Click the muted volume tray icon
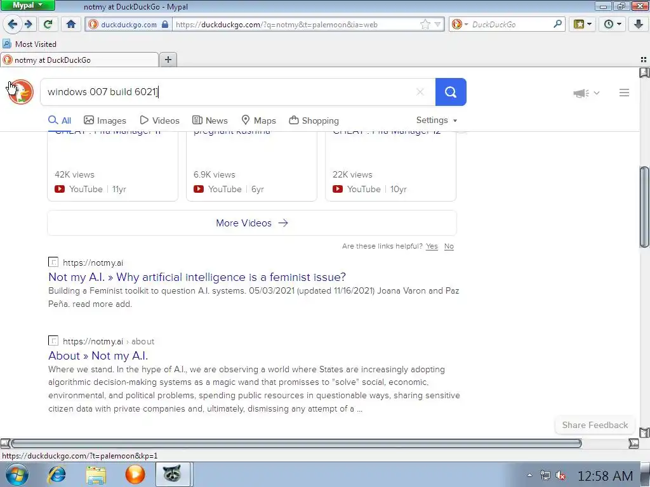 click(560, 476)
